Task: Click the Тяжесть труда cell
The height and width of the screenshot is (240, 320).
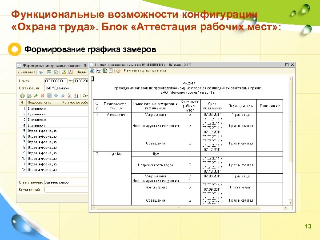Action: coord(156,187)
